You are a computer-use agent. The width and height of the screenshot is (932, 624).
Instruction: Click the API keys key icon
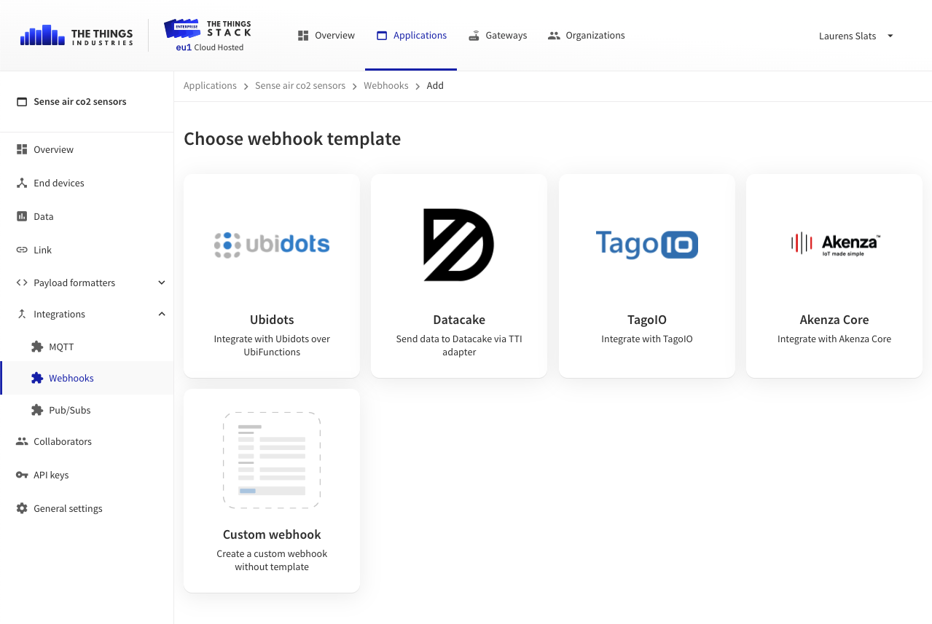22,475
